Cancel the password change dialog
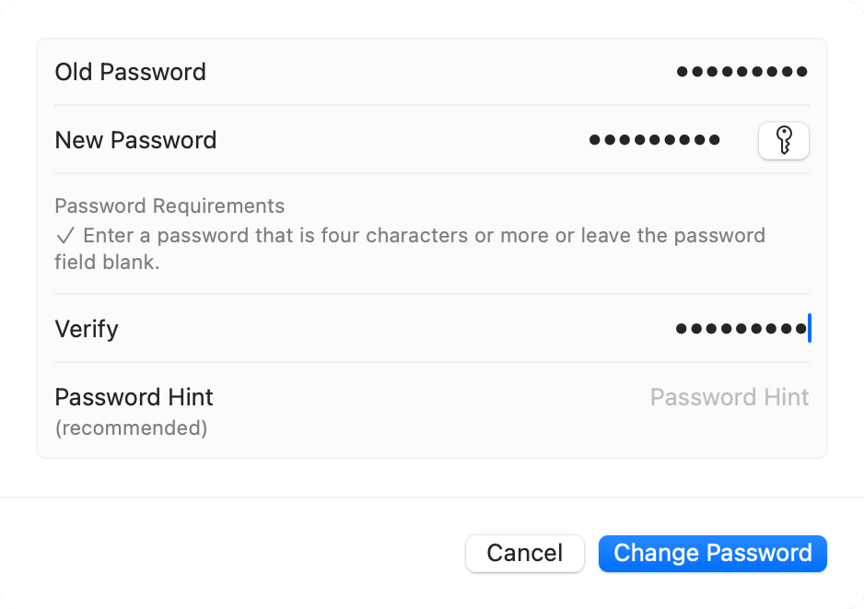864x609 pixels. (x=525, y=554)
